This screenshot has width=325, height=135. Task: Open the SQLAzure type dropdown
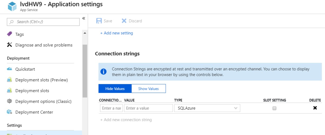tap(207, 108)
